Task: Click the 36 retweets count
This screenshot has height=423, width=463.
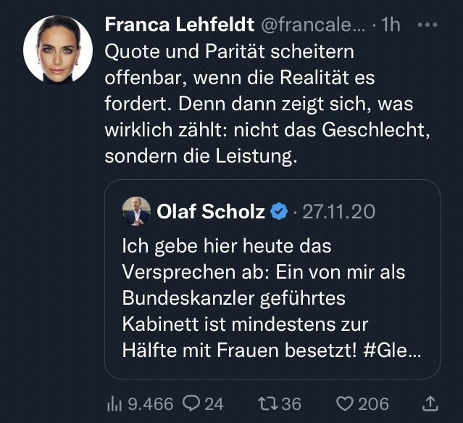Action: pos(291,403)
